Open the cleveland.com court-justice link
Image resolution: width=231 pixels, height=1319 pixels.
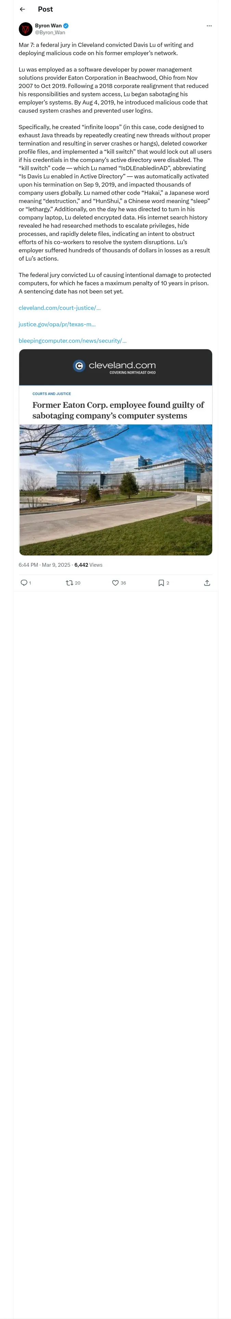[x=60, y=308]
